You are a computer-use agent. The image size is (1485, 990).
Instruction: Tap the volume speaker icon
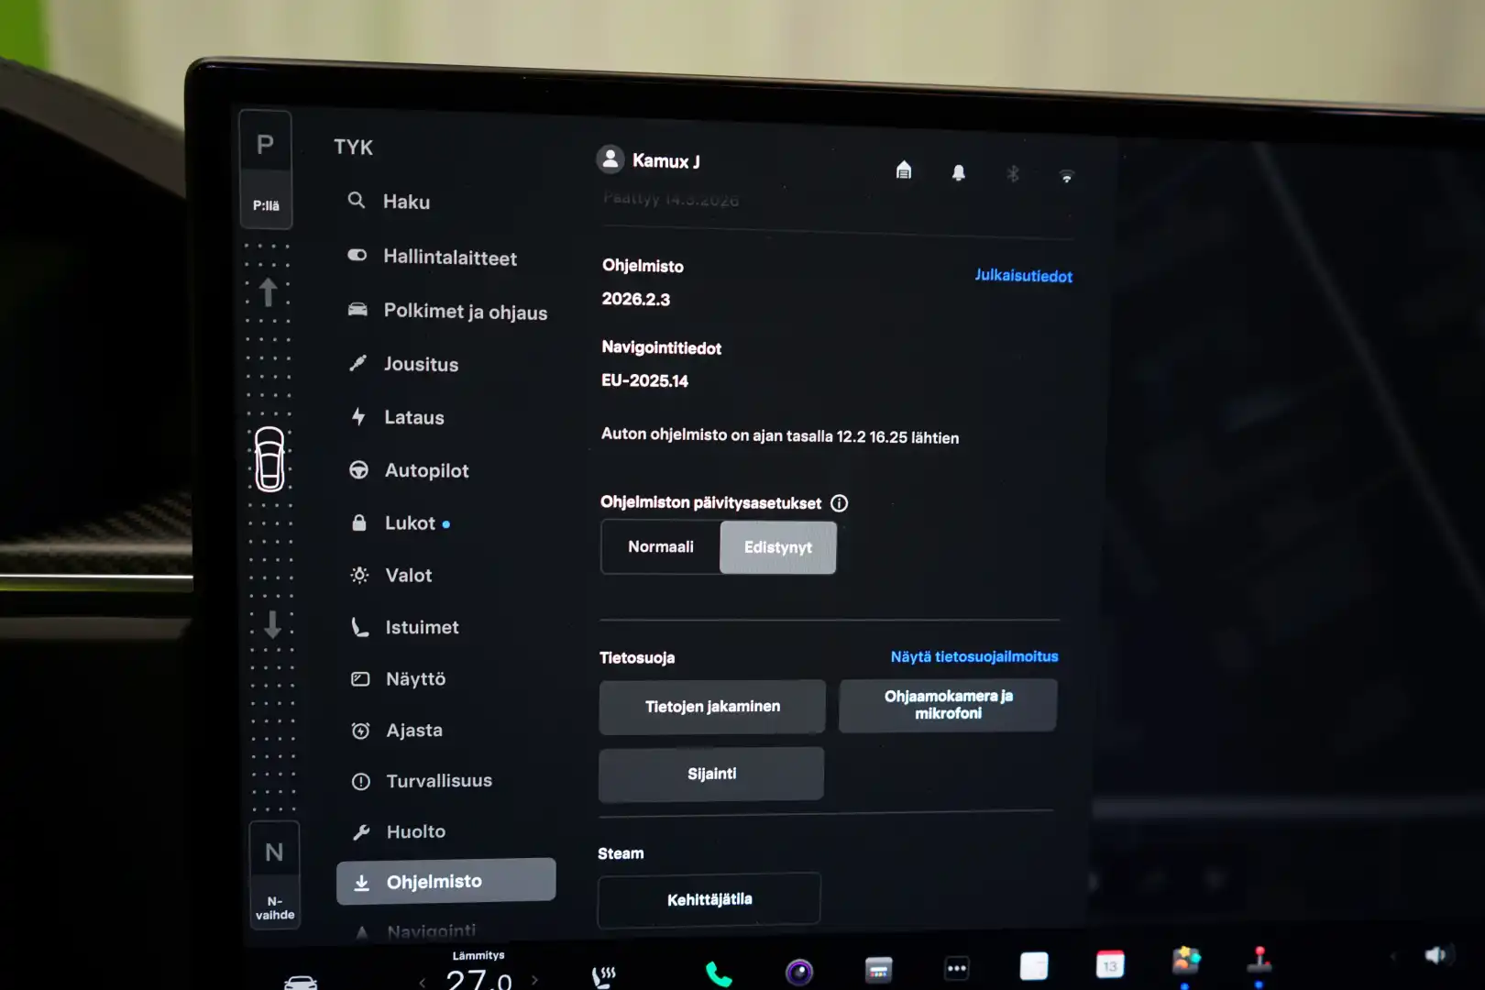[x=1435, y=955]
